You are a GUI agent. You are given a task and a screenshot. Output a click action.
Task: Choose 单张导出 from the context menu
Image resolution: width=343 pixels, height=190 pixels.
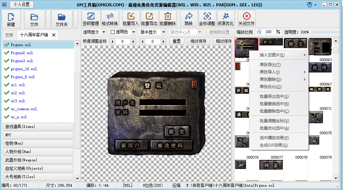coord(270,65)
